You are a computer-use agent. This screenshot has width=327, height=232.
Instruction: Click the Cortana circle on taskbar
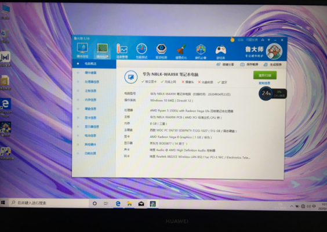[95, 203]
